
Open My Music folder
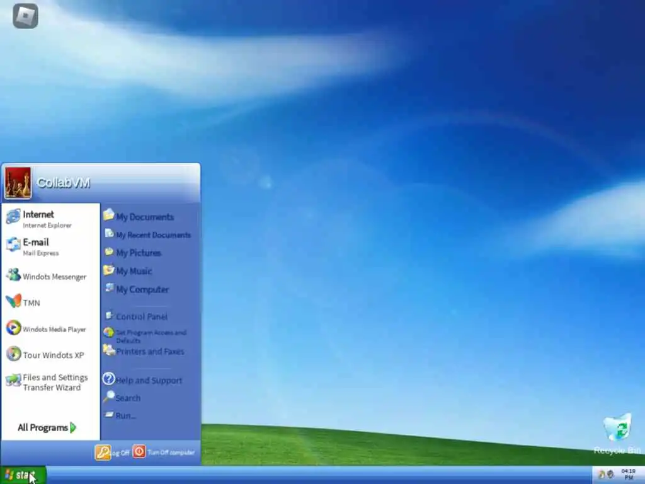coord(128,270)
